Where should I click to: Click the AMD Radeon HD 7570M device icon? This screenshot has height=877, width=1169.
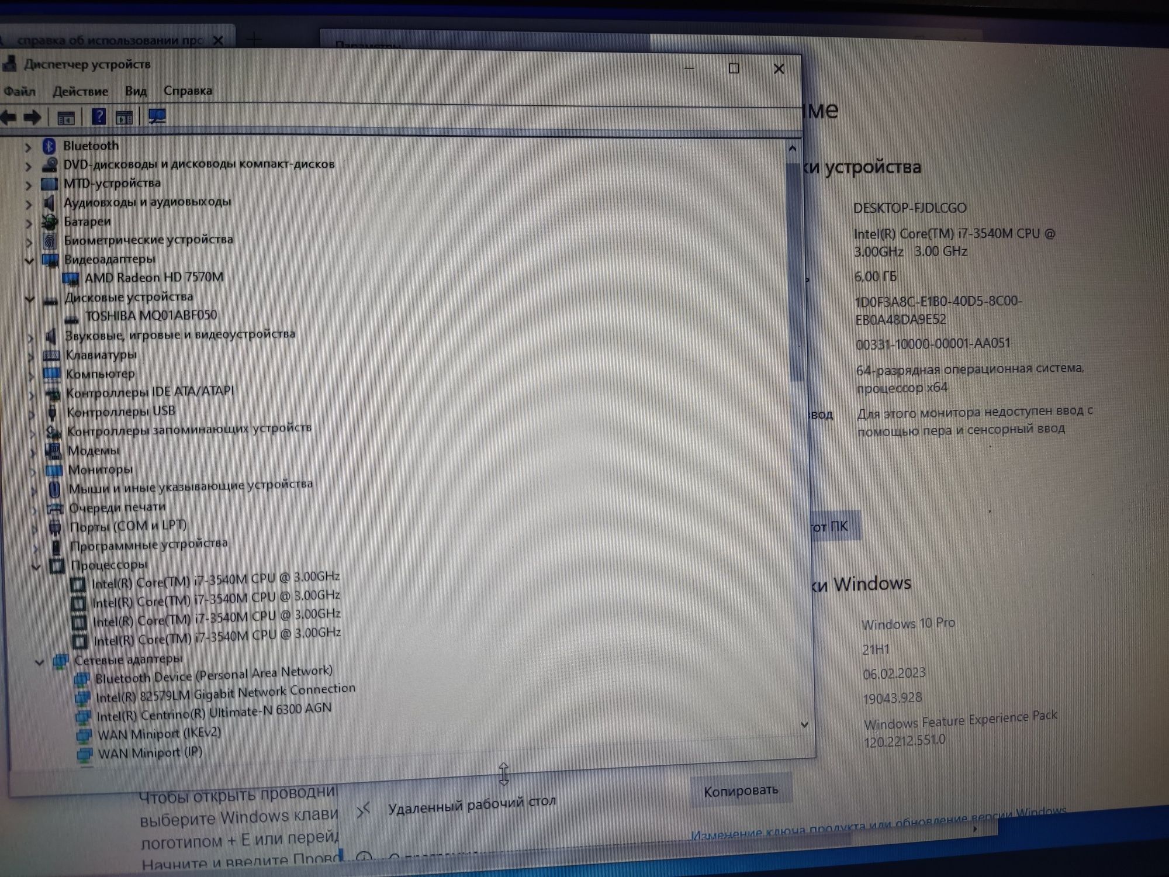pyautogui.click(x=71, y=278)
